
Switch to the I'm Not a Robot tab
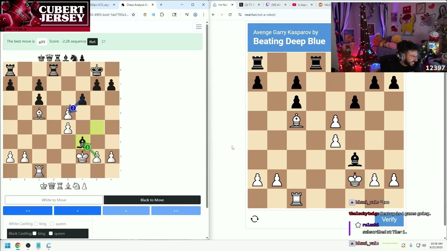[x=223, y=5]
